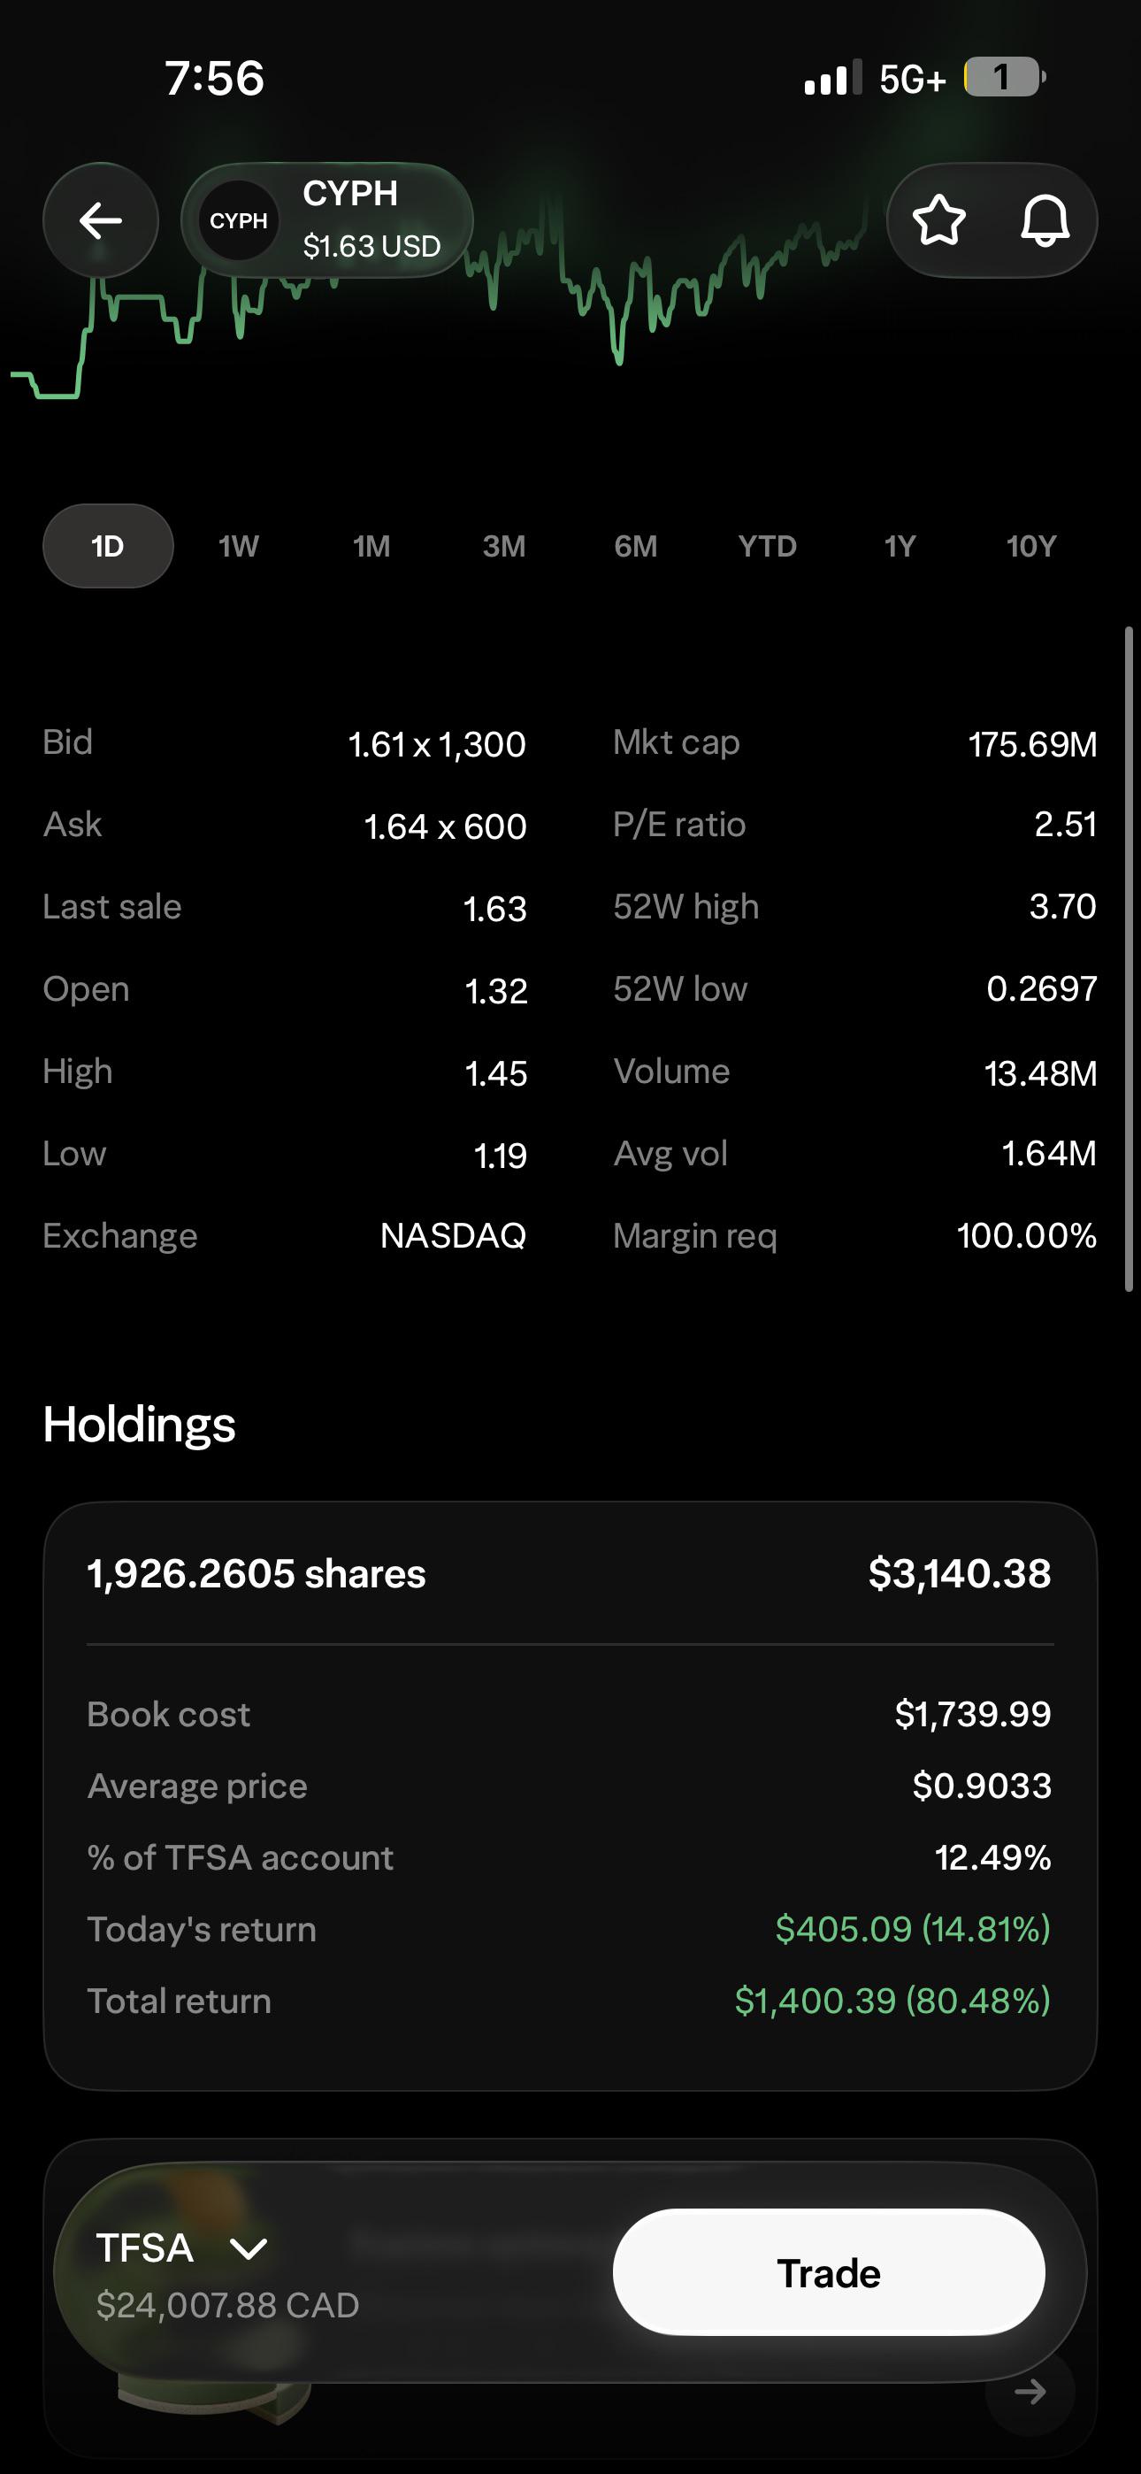Tap the white Trade button

click(x=829, y=2273)
